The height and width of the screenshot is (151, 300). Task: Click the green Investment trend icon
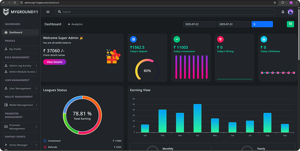point(177,39)
